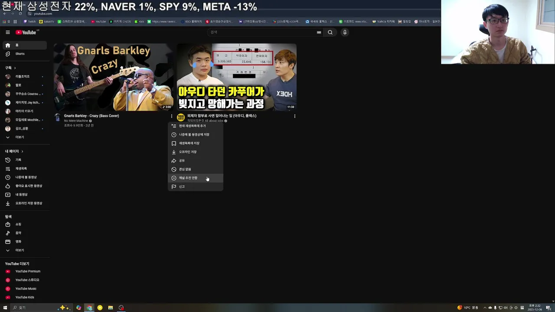The width and height of the screenshot is (555, 312).
Task: Open File Explorer from the taskbar
Action: pyautogui.click(x=111, y=308)
